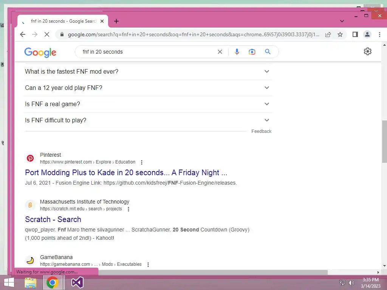
Task: Expand 'What is the fastest FNF mod ever?'
Action: coord(148,71)
